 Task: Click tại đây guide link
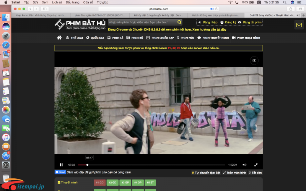tap(221, 29)
